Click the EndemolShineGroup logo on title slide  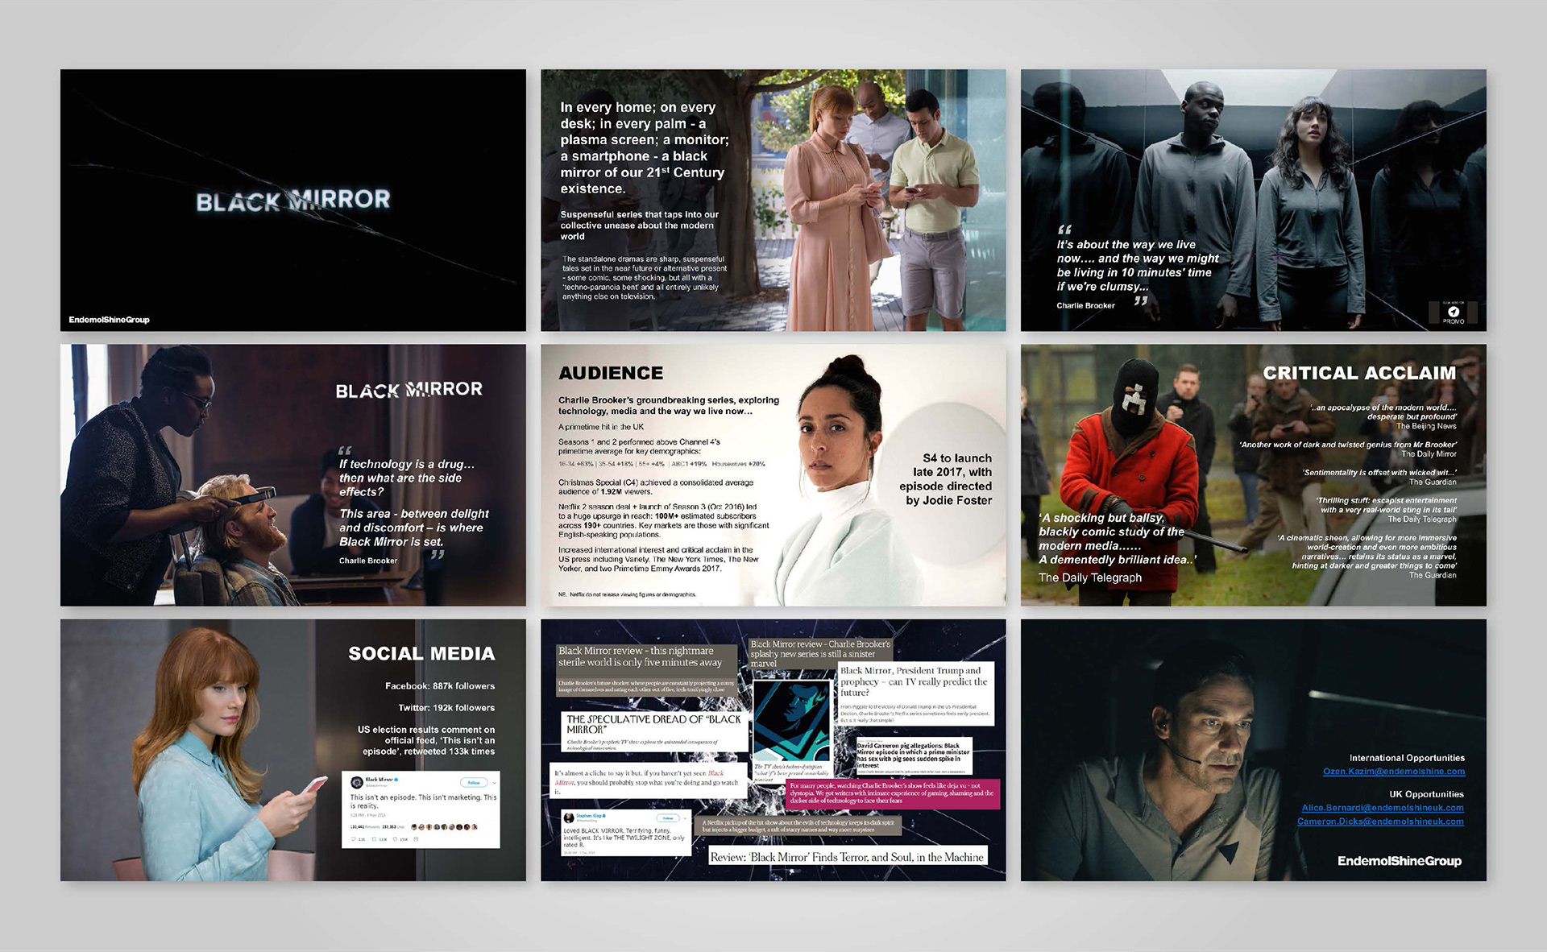[x=109, y=320]
